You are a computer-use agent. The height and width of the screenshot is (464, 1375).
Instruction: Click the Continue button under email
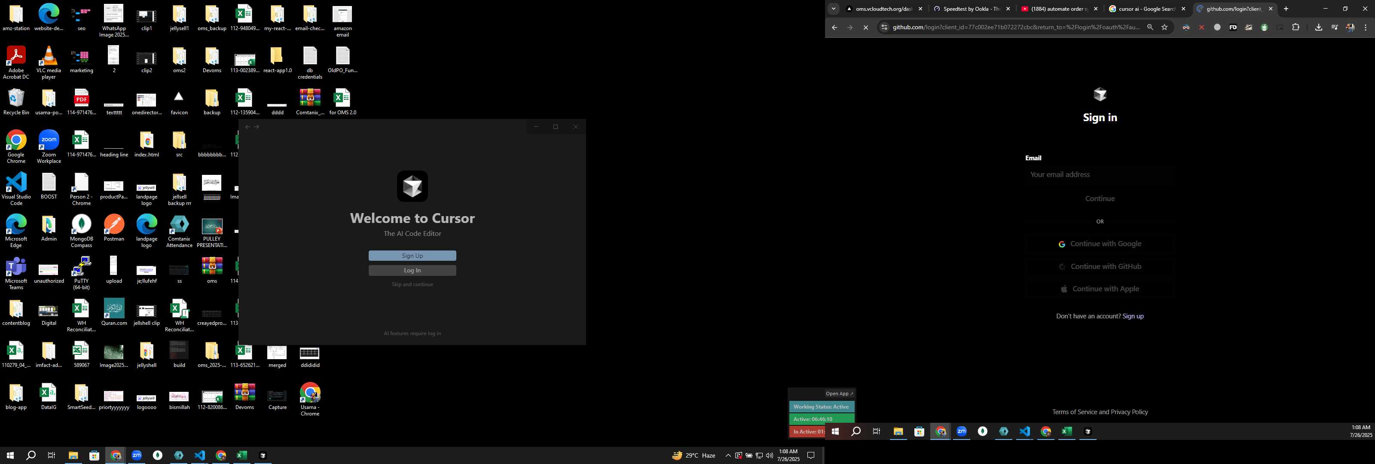[1100, 198]
